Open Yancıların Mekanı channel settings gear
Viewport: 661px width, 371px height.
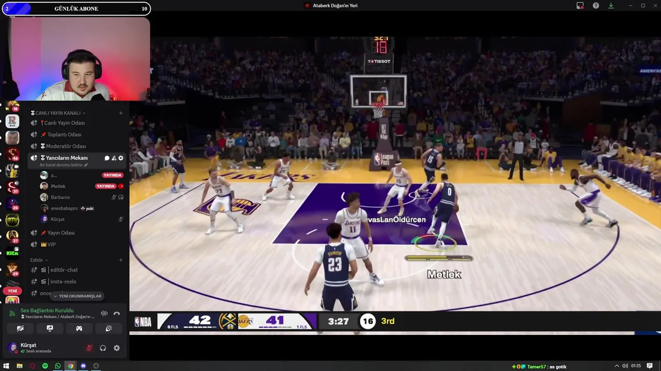click(x=121, y=158)
